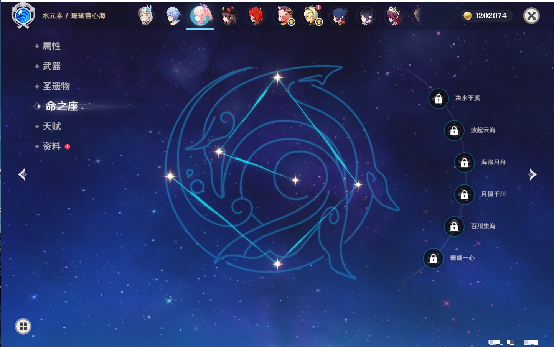Open the 武器 weapon tab
Viewport: 554px width, 347px height.
(x=51, y=66)
